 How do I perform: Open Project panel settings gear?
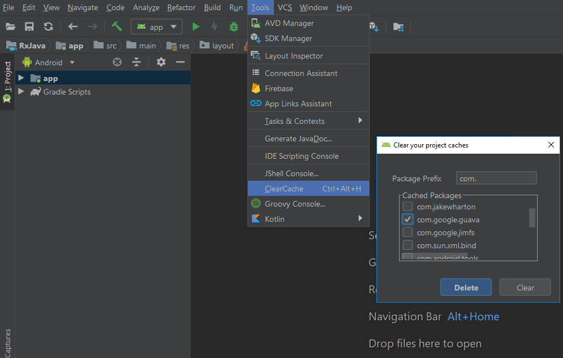(x=161, y=62)
